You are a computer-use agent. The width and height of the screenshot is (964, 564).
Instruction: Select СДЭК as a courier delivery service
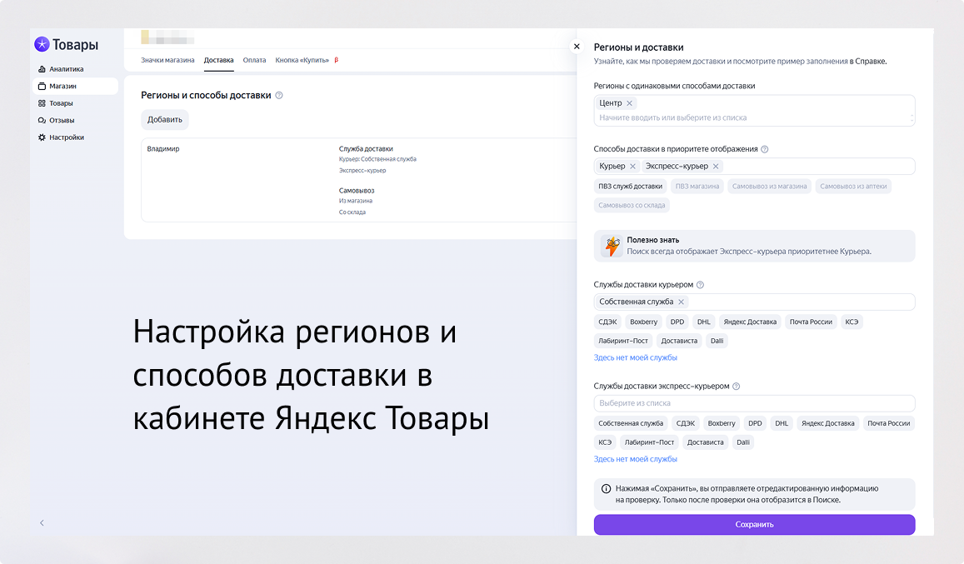point(608,322)
